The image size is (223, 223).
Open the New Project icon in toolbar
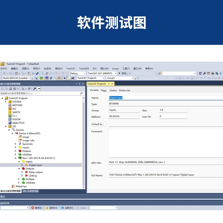pyautogui.click(x=16, y=73)
